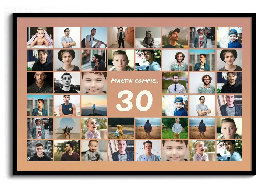The width and height of the screenshot is (269, 188).
Task: Click bearded man in maroon shirt photo
Action: [x=67, y=151]
